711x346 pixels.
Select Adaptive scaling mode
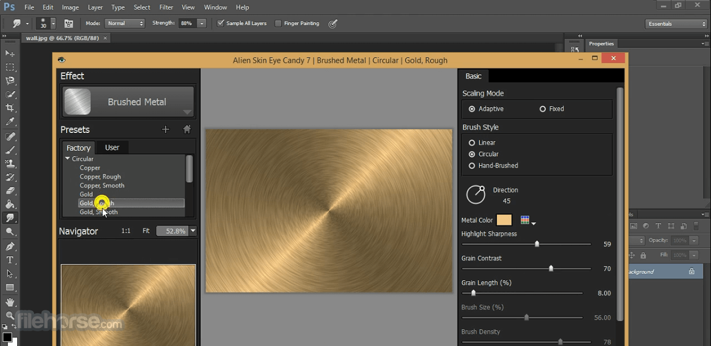click(x=472, y=109)
